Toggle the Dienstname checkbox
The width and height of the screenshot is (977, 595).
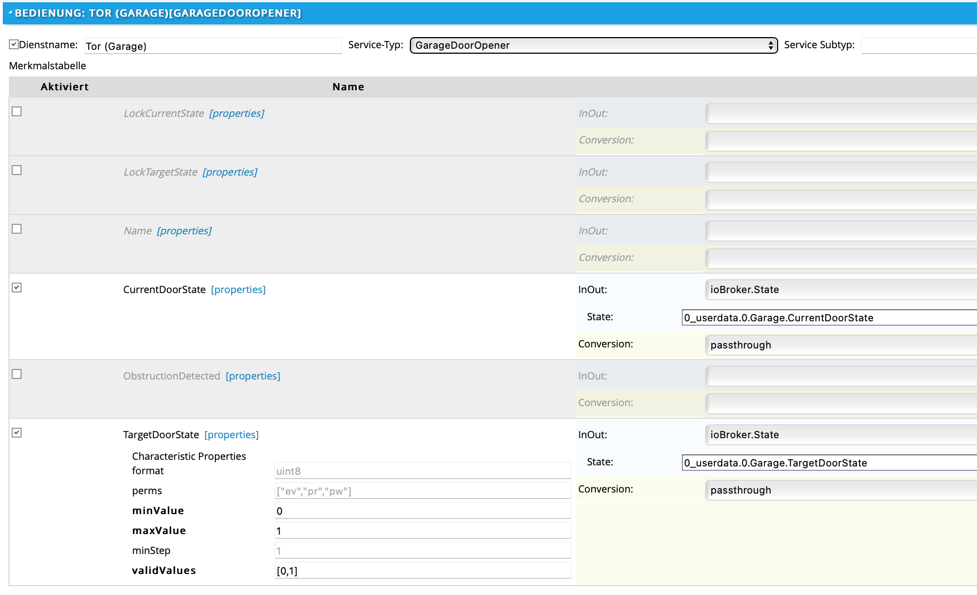14,44
